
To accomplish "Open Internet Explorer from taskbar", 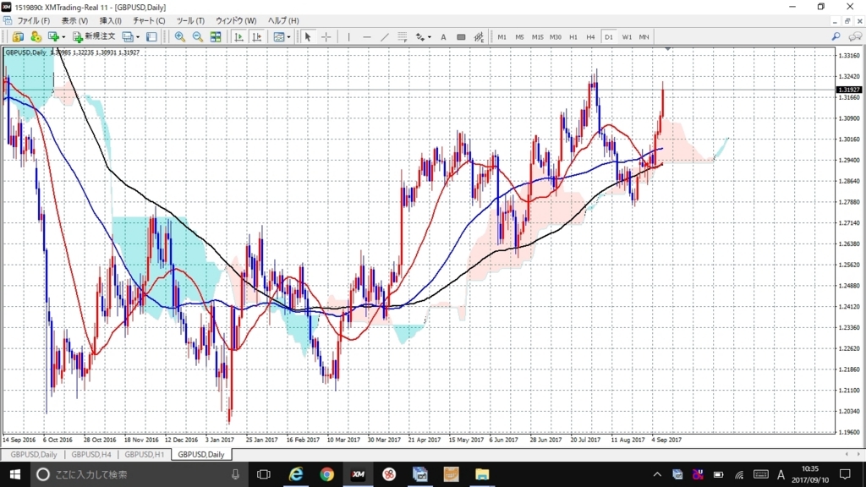I will click(x=296, y=474).
